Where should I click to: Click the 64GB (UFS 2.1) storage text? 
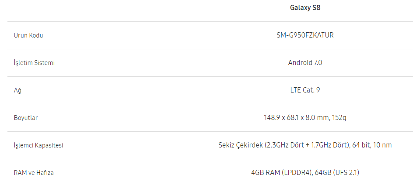click(337, 173)
